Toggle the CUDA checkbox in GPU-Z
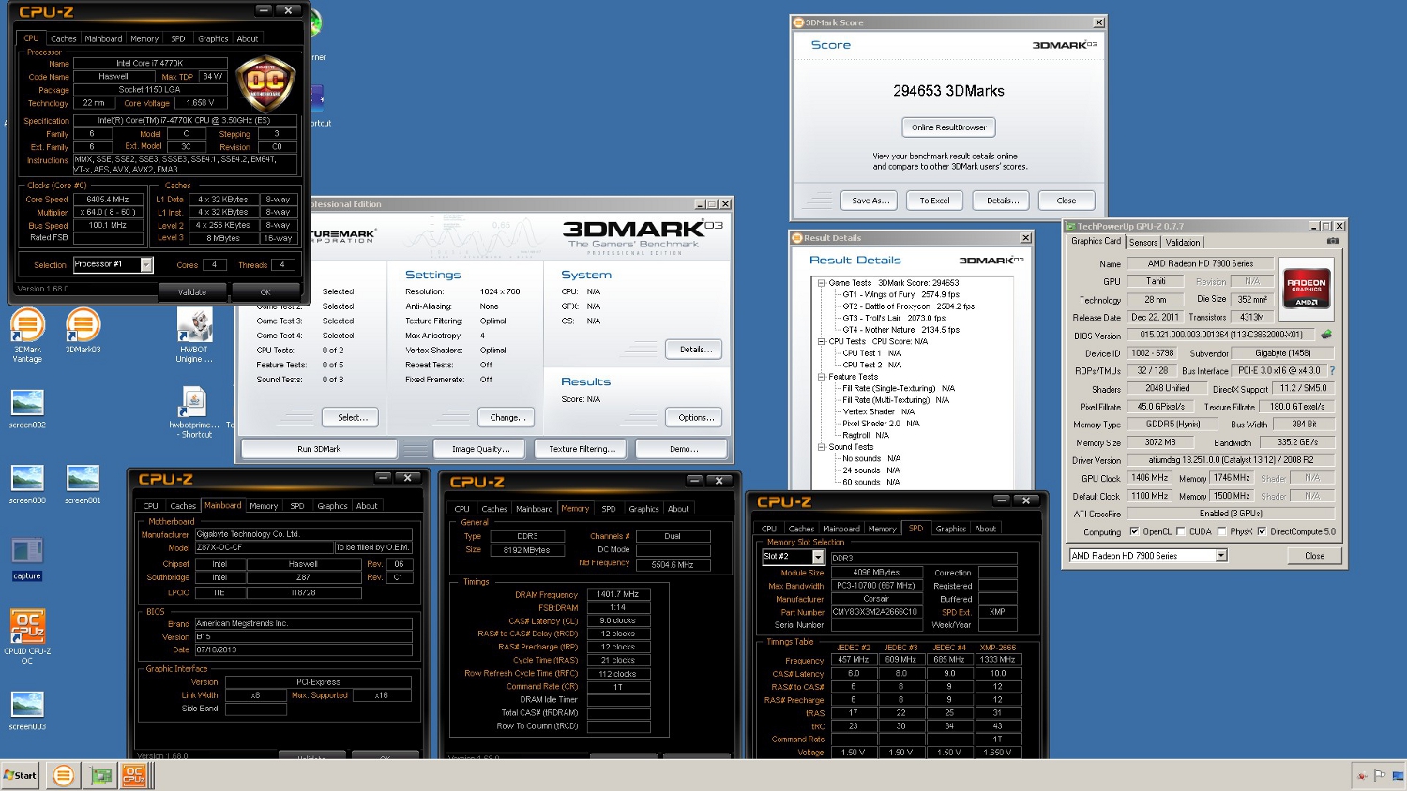The image size is (1407, 791). point(1180,531)
